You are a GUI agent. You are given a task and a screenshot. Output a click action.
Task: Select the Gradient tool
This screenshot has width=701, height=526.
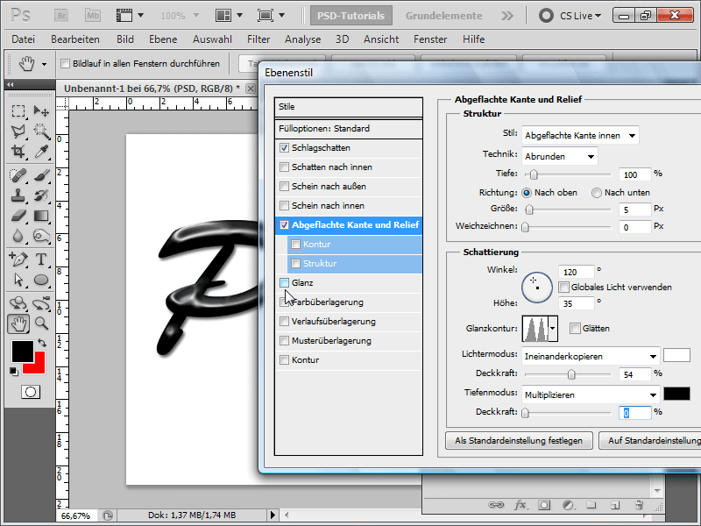(x=41, y=216)
